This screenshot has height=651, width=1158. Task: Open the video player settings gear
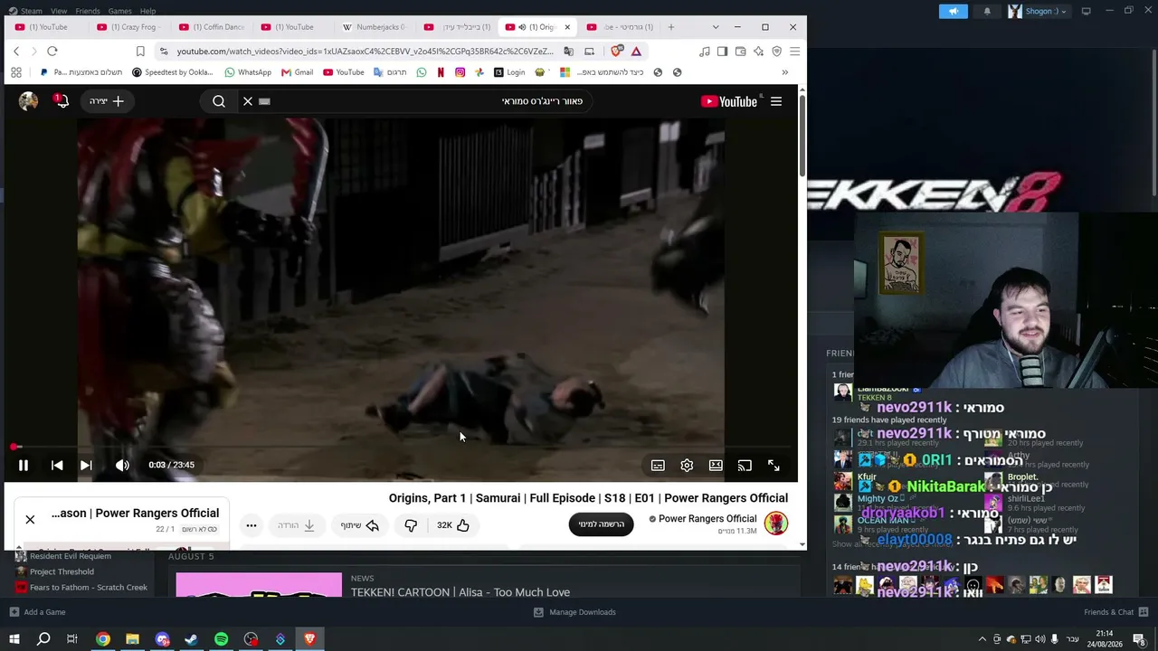(687, 466)
